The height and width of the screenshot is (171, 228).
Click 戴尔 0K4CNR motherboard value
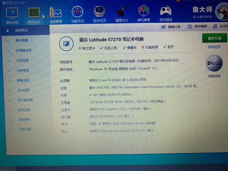tap(144, 87)
